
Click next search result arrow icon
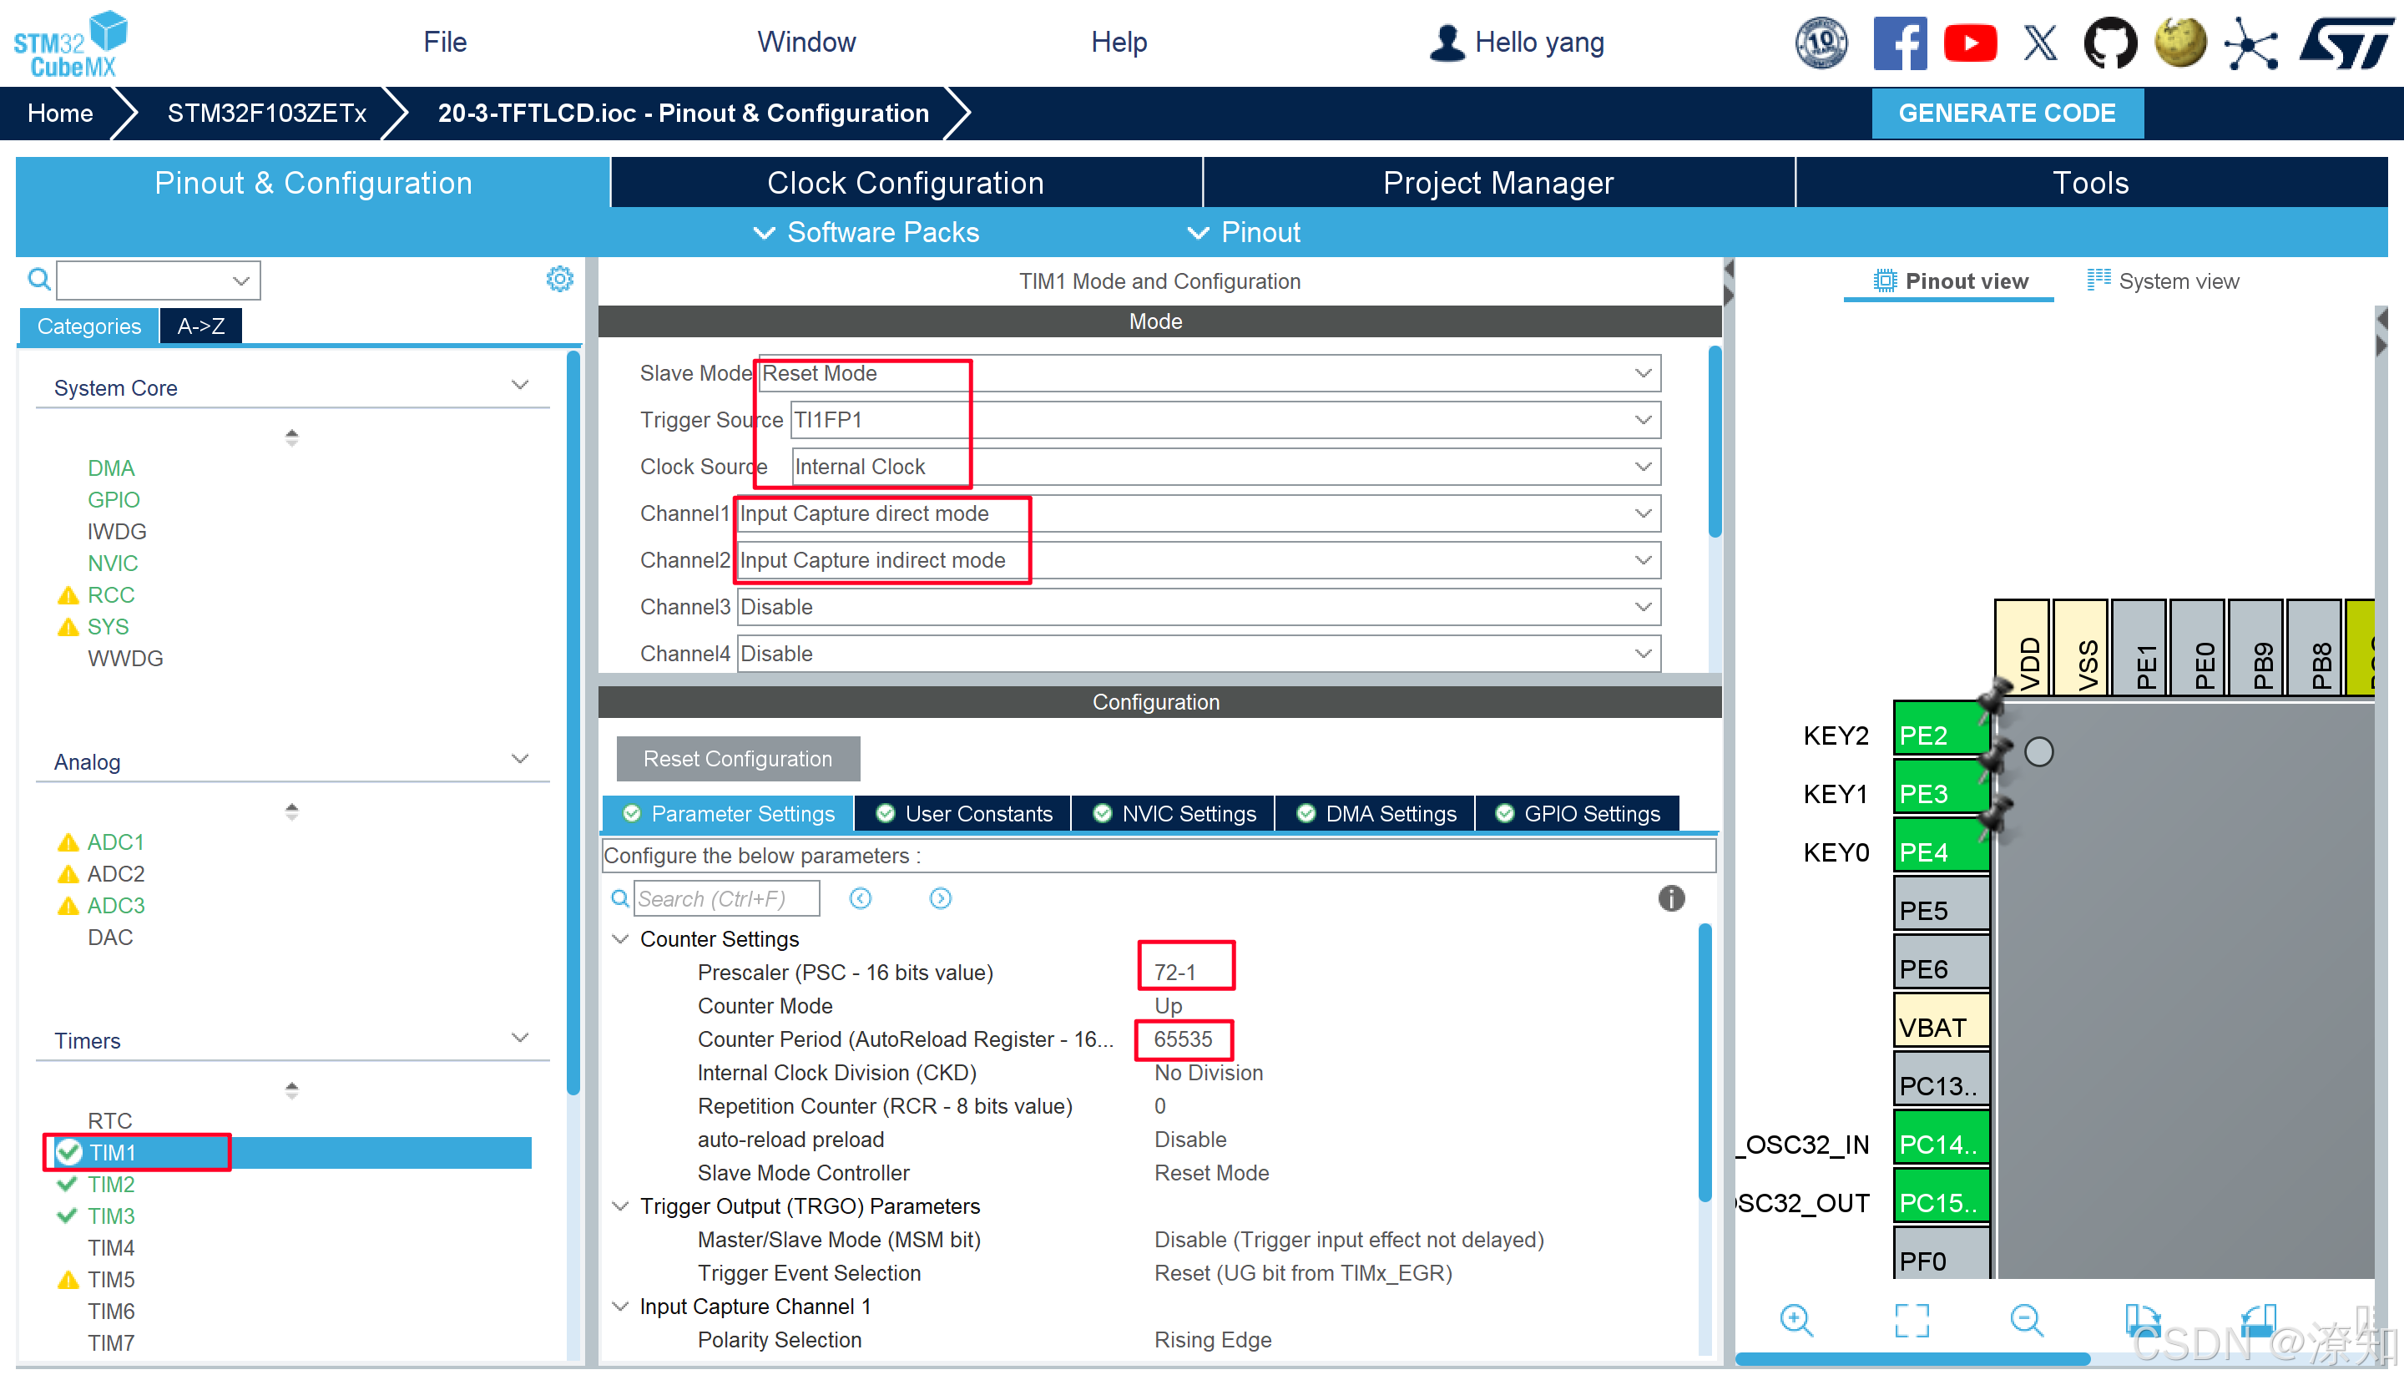[940, 898]
